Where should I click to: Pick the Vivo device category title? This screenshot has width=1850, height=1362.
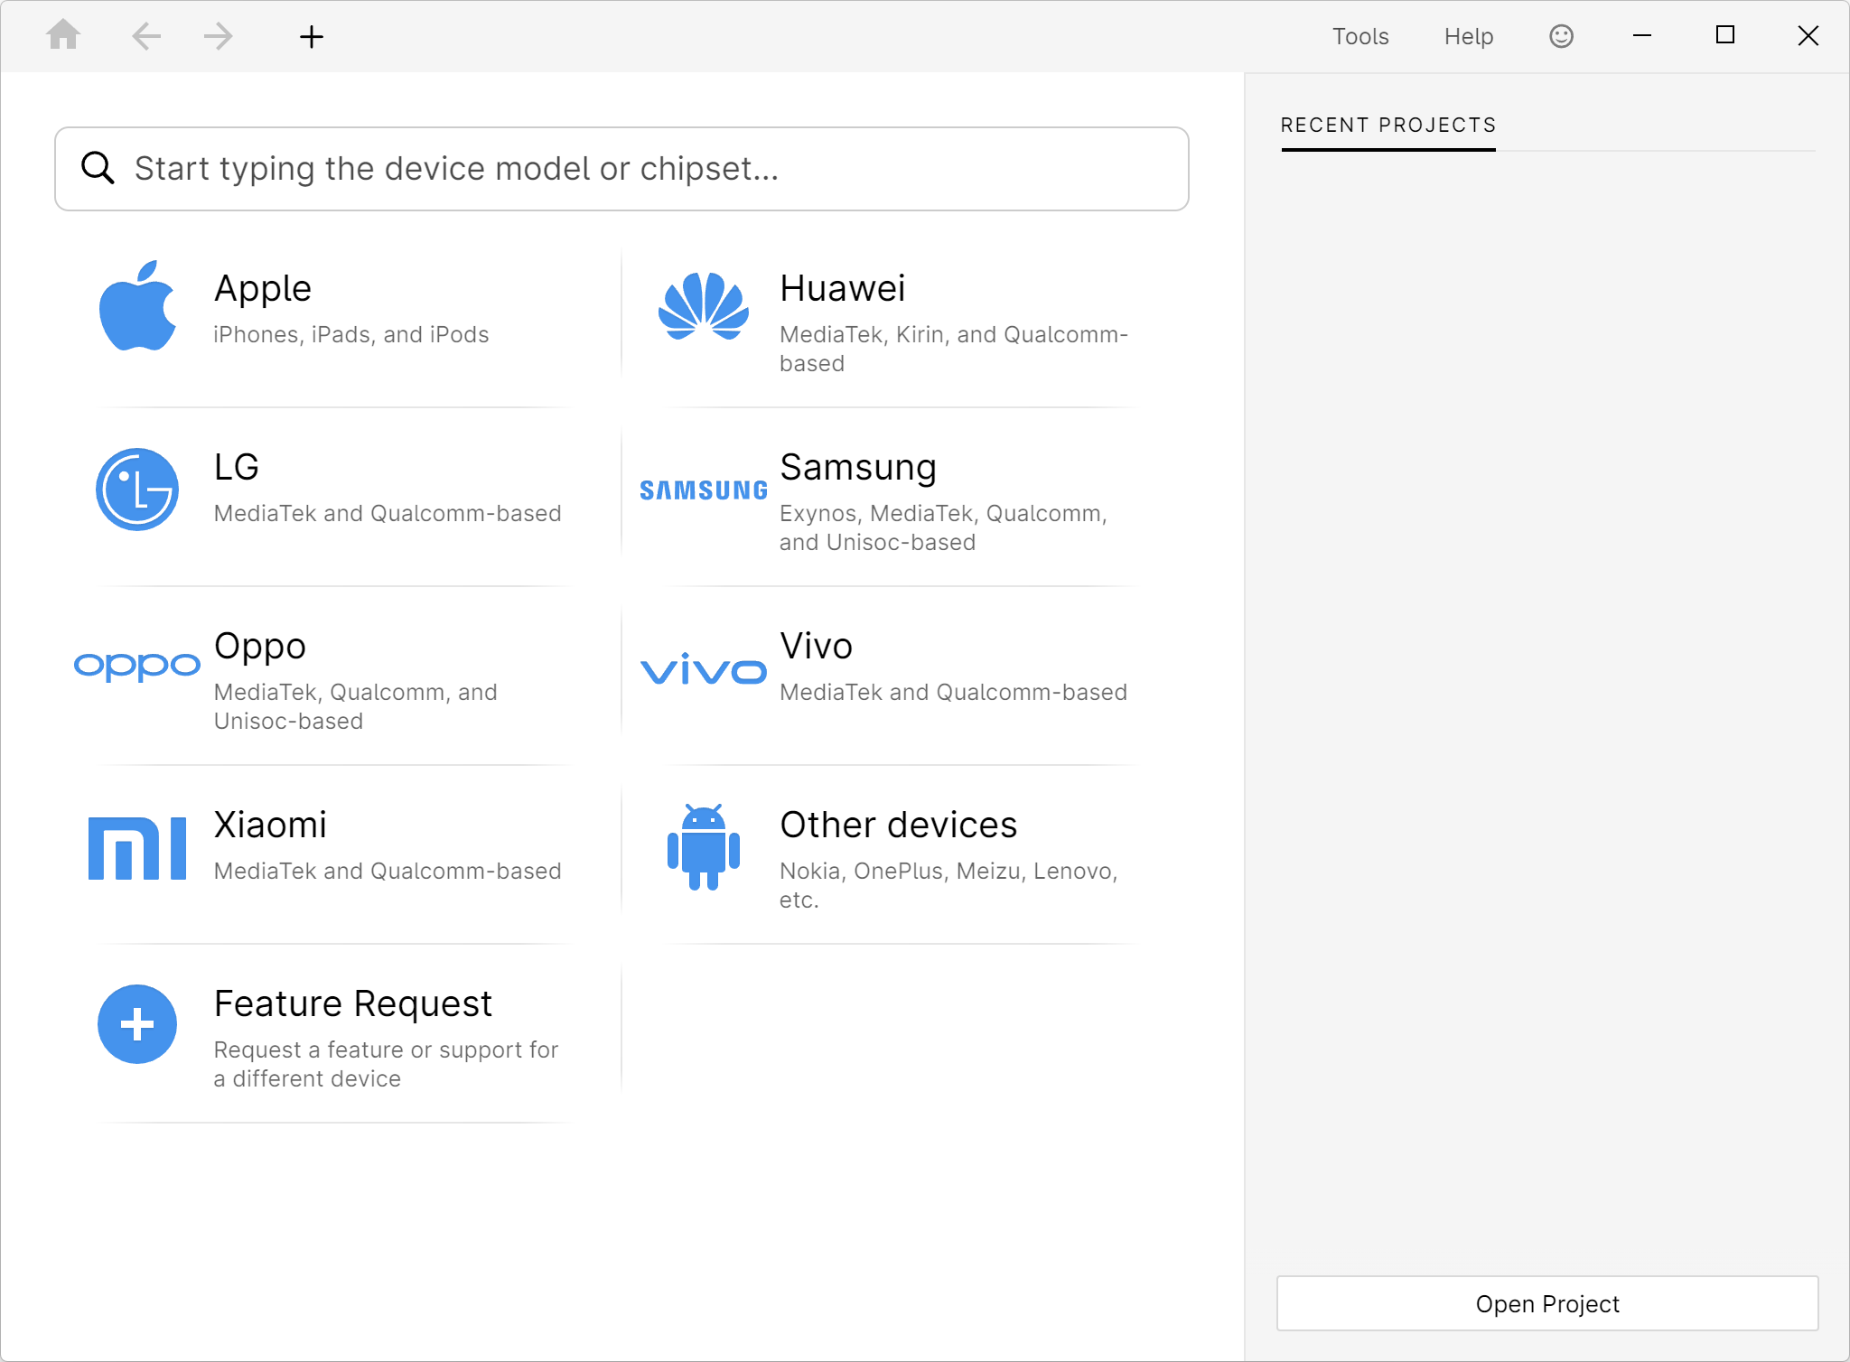[x=817, y=646]
